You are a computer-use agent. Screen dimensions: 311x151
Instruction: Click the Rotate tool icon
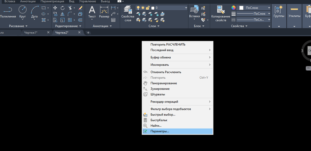pos(62,8)
